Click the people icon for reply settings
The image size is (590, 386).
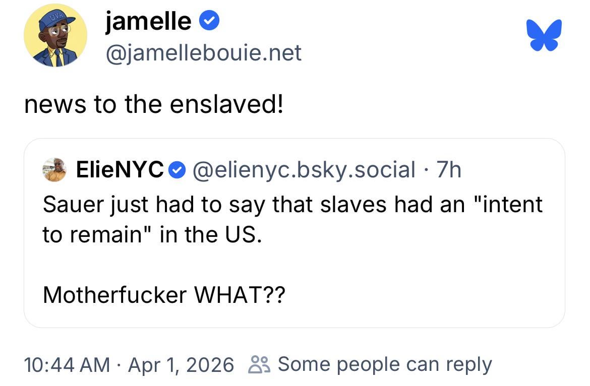pos(259,364)
